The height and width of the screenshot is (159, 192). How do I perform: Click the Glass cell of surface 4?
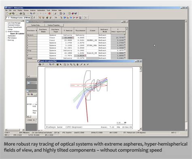(92, 45)
